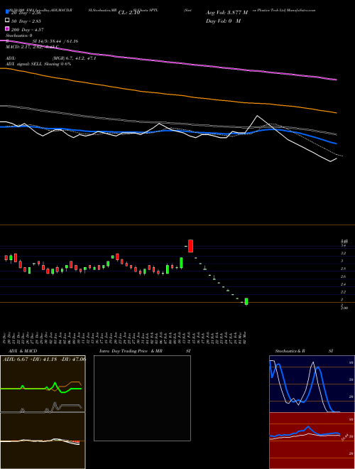355x469 pixels.
Task: Click the 2.6 price axis label
Action: point(344,276)
